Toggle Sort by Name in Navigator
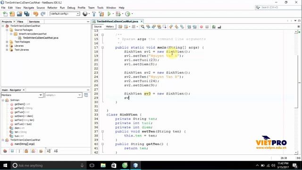The height and width of the screenshot is (170, 302). tap(49, 151)
